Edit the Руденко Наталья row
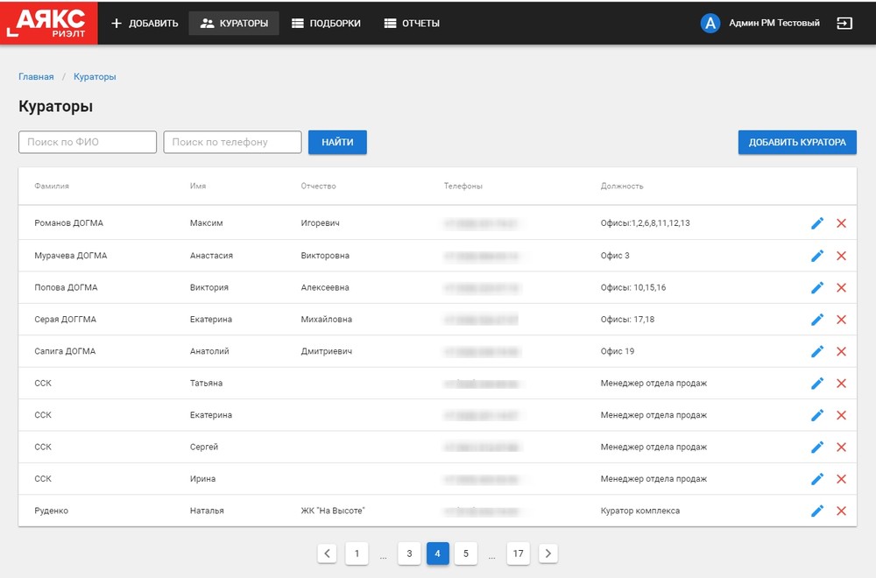The height and width of the screenshot is (578, 876). [816, 511]
